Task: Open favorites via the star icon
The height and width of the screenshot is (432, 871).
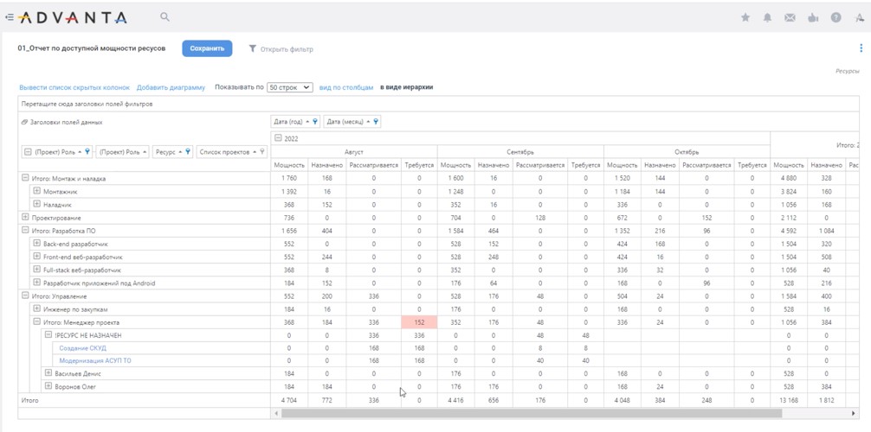Action: [745, 18]
